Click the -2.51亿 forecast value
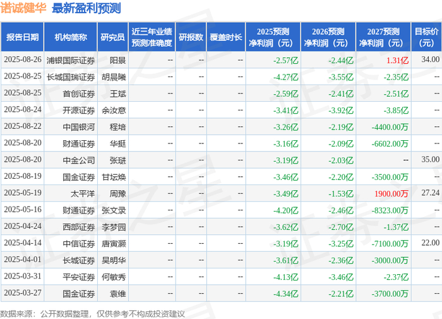The width and height of the screenshot is (442, 319). pyautogui.click(x=396, y=93)
